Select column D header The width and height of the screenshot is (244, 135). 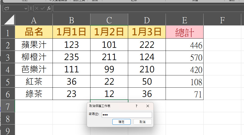[147, 20]
